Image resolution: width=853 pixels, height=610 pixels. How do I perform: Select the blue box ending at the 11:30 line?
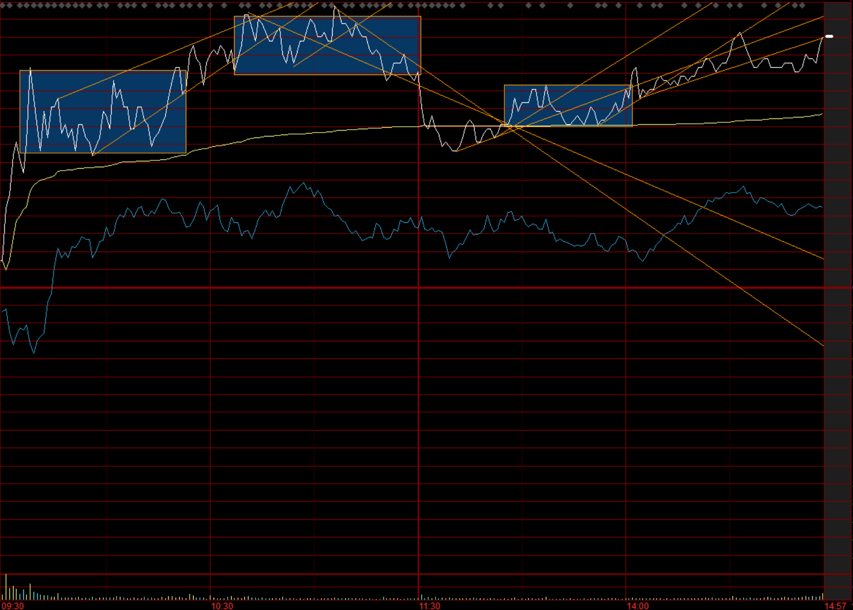pyautogui.click(x=327, y=45)
